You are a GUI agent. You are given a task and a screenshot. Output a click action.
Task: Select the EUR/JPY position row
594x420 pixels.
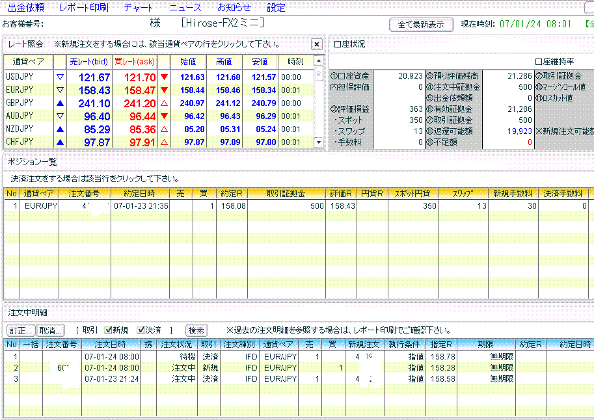click(x=297, y=206)
